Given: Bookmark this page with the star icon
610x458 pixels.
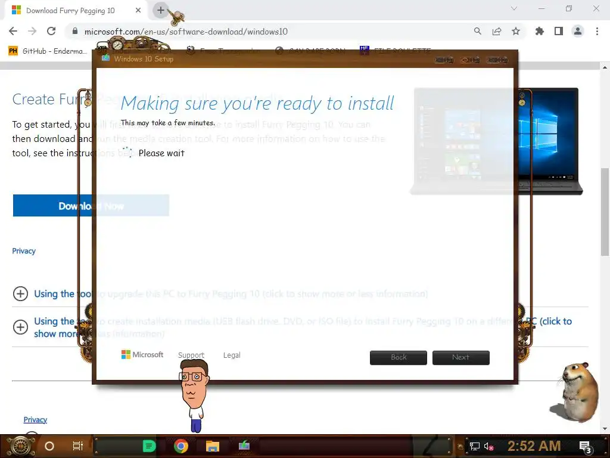Looking at the screenshot, I should point(516,32).
